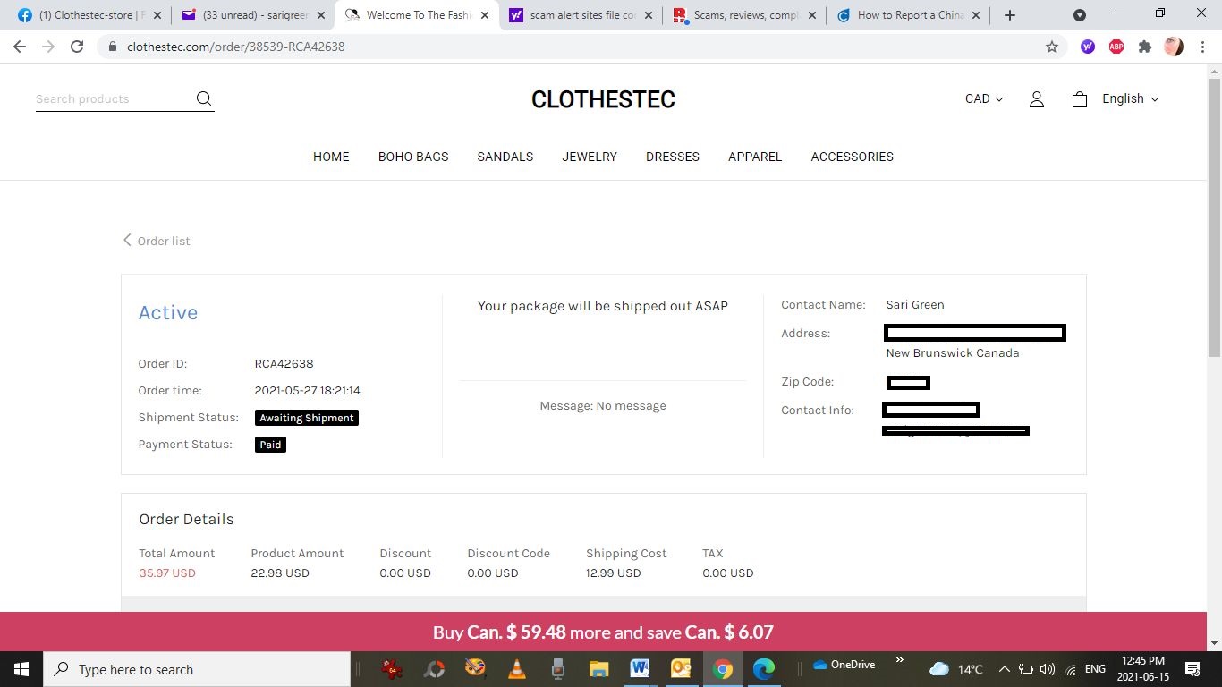Open OneDrive from the taskbar
Screen dimensions: 1222x687
[x=844, y=665]
